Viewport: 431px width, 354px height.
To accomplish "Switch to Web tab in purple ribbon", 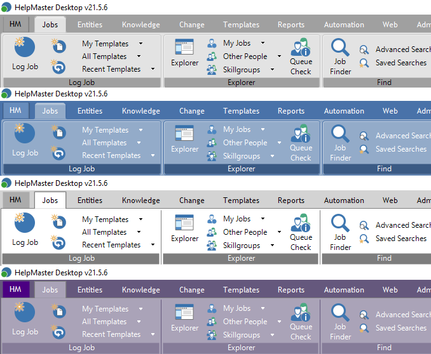I will [390, 290].
